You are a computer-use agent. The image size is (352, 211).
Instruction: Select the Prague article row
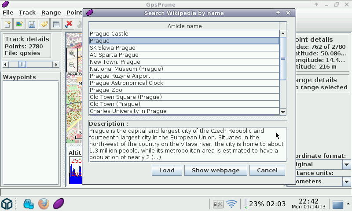click(184, 40)
